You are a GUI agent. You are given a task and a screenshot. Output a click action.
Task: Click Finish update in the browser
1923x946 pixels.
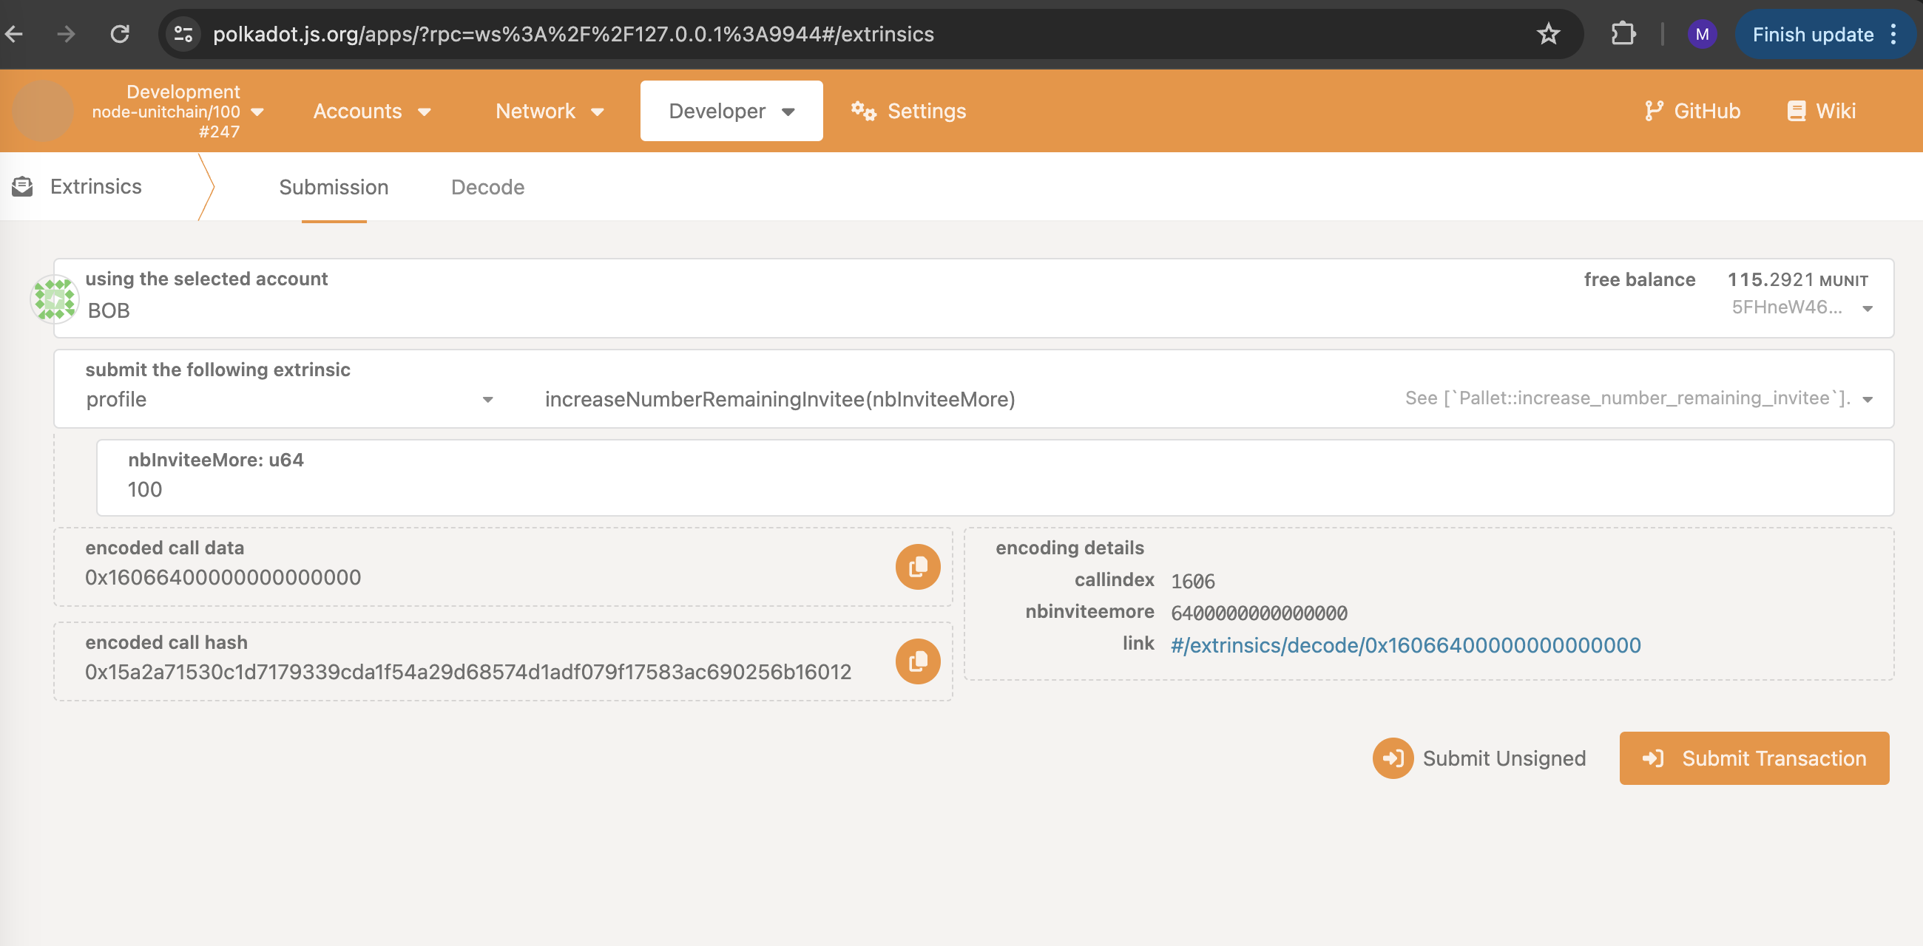point(1814,33)
